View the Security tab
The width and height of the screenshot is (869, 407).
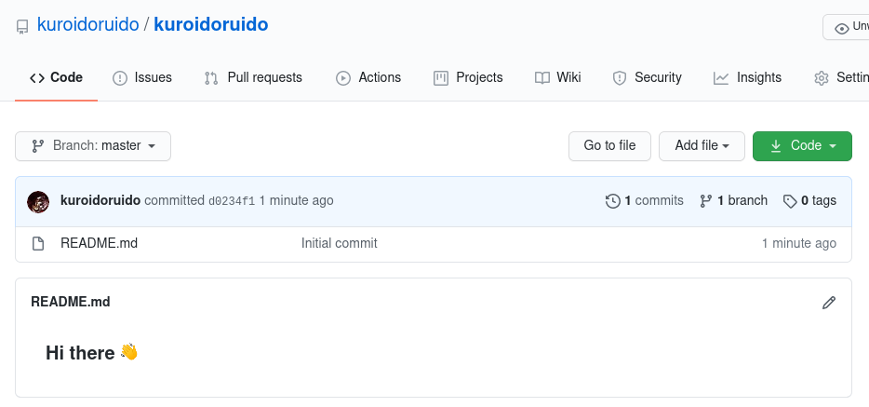point(647,78)
